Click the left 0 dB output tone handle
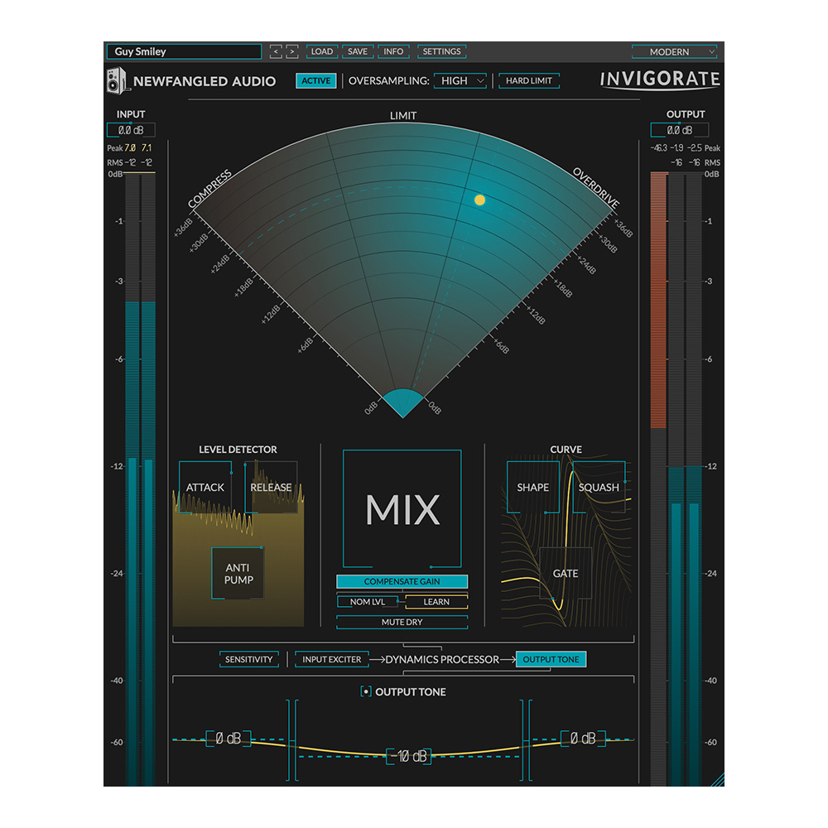Viewport: 828px width, 828px height. pyautogui.click(x=229, y=739)
